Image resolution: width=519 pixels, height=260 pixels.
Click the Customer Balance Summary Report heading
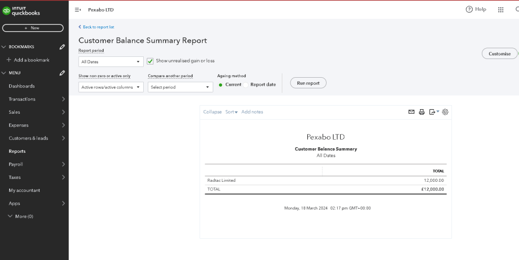point(143,41)
